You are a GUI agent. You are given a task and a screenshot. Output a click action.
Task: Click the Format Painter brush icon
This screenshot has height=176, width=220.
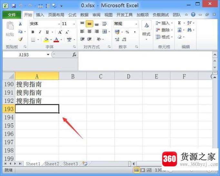click(x=21, y=39)
